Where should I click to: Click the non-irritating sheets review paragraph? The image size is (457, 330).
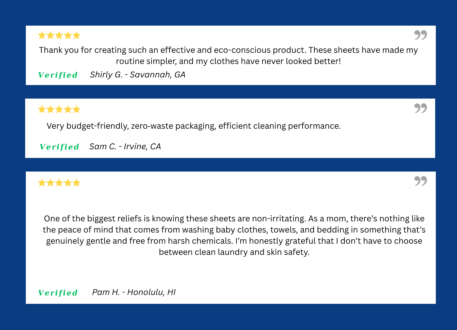coord(234,235)
